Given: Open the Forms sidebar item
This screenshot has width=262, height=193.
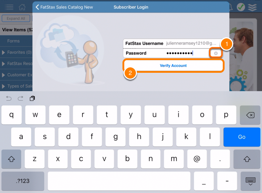Looking at the screenshot, I should 16,41.
